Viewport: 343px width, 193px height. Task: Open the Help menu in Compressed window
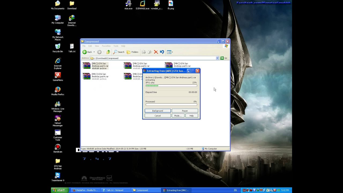[123, 46]
